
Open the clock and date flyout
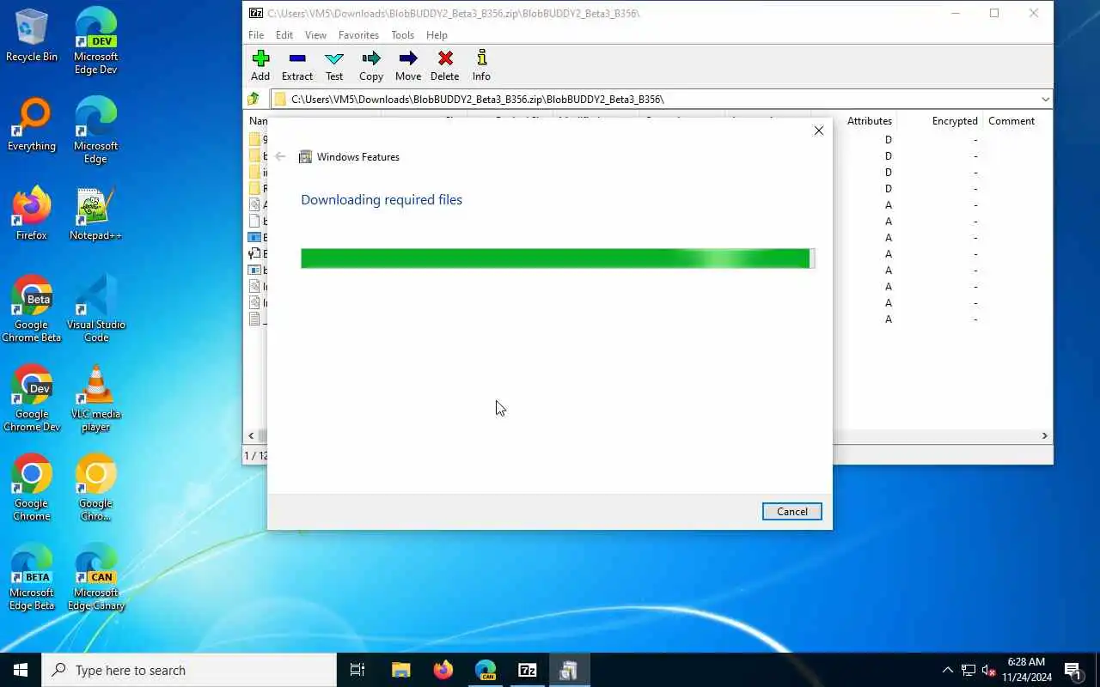tap(1026, 670)
